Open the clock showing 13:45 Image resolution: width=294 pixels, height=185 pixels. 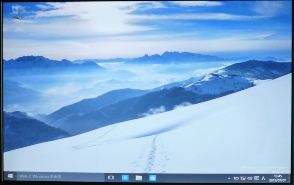click(x=278, y=176)
